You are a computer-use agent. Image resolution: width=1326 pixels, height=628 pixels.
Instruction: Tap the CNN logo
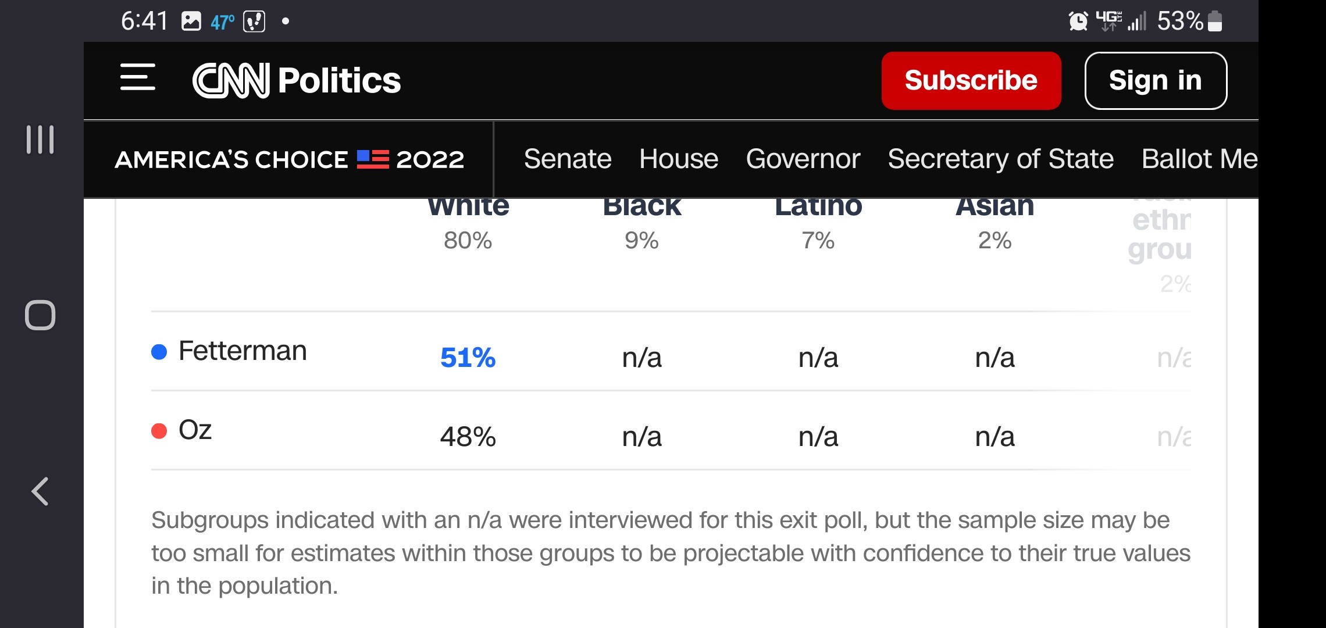pos(231,80)
